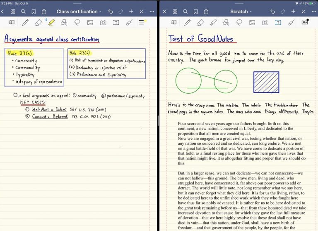The image size is (318, 231).
Task: Add a page in Class certification window
Action: (x=131, y=12)
